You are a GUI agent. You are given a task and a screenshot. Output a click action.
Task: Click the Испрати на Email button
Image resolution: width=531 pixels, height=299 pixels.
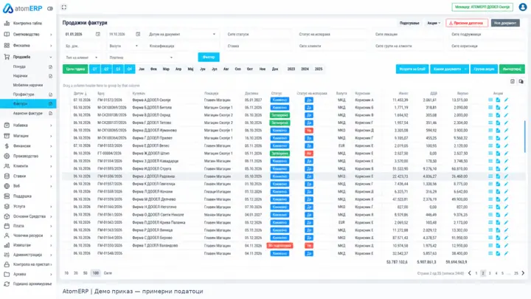[x=412, y=69]
